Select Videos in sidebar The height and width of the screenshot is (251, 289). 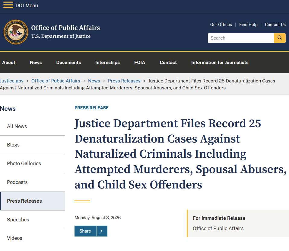[x=33, y=238]
